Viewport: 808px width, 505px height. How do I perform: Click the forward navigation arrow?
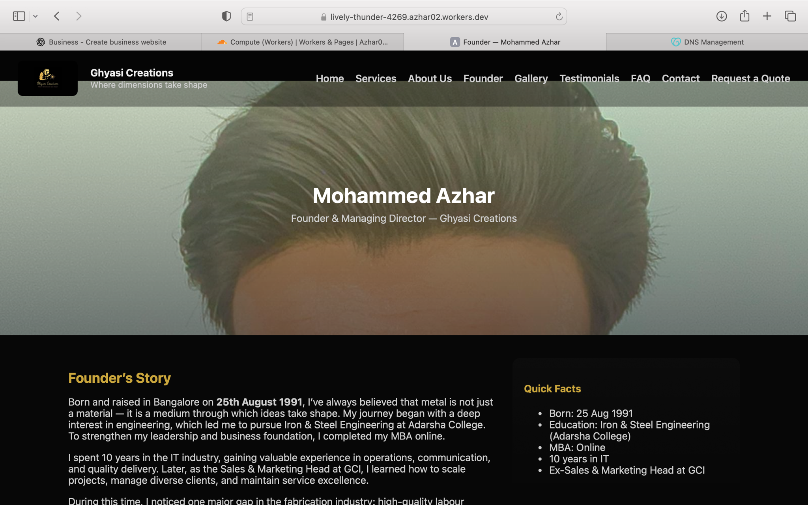click(79, 16)
